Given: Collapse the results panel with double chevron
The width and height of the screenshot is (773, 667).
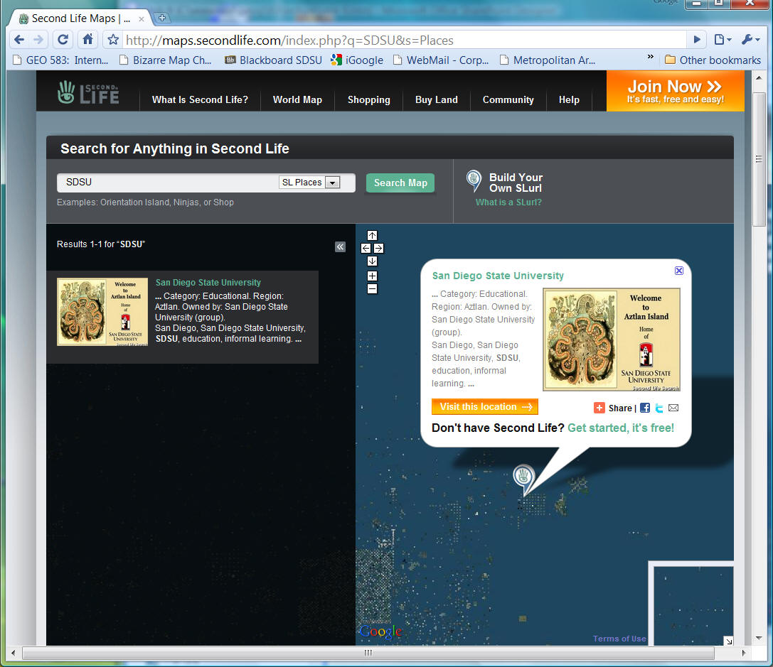Looking at the screenshot, I should 340,246.
